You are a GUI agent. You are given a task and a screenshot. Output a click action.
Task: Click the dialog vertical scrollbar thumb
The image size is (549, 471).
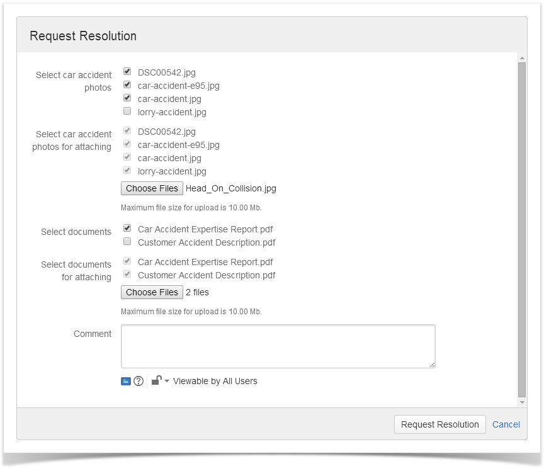[522, 230]
